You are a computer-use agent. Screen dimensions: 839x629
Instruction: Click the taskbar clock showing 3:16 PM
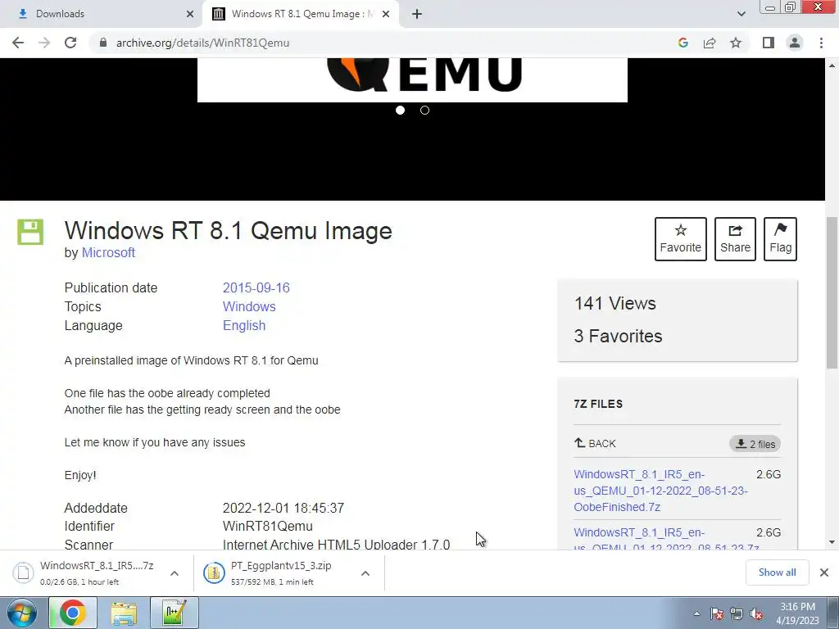(797, 613)
